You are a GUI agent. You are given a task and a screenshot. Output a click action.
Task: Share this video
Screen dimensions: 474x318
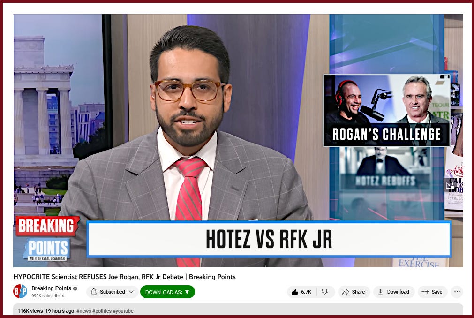(x=354, y=292)
